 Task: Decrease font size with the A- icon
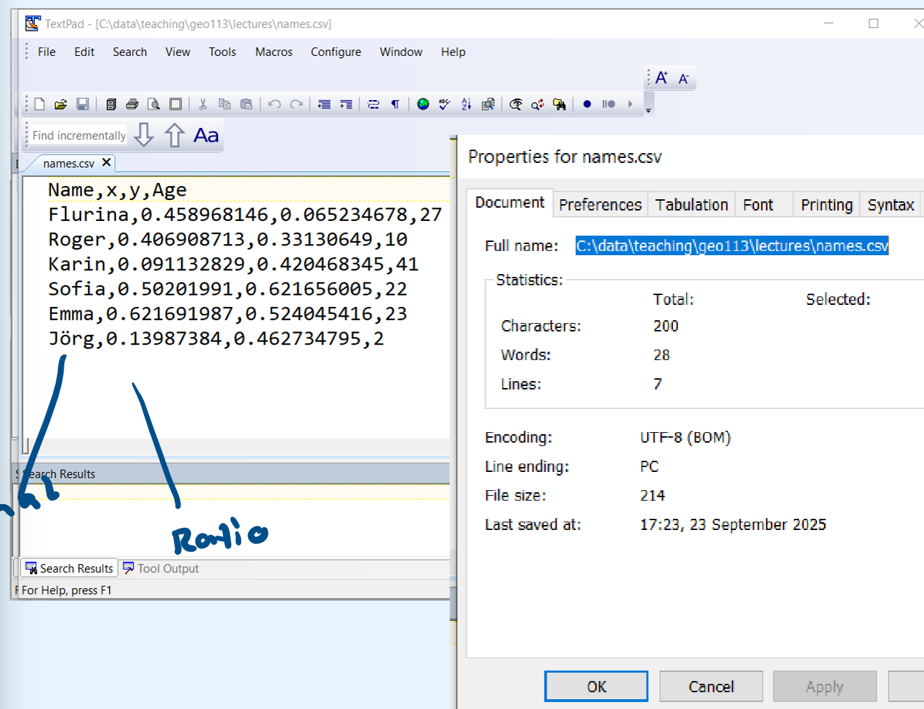click(x=684, y=78)
